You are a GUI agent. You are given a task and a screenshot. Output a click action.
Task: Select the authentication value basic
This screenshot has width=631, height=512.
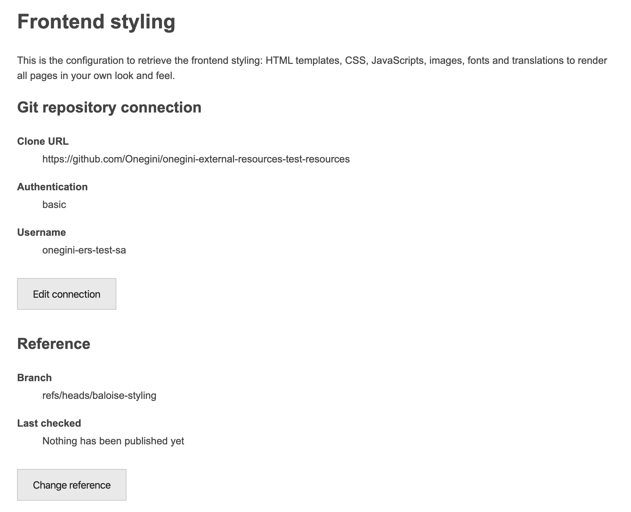[54, 204]
